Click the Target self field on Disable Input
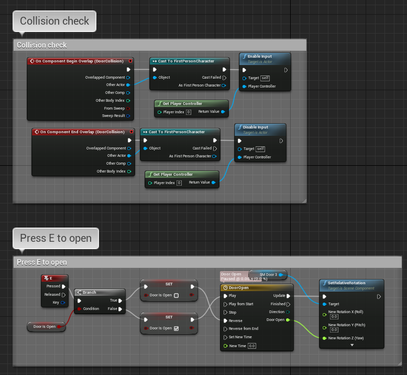The width and height of the screenshot is (407, 375). [x=260, y=149]
